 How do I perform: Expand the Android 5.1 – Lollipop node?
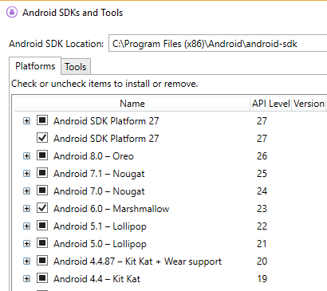tap(26, 226)
